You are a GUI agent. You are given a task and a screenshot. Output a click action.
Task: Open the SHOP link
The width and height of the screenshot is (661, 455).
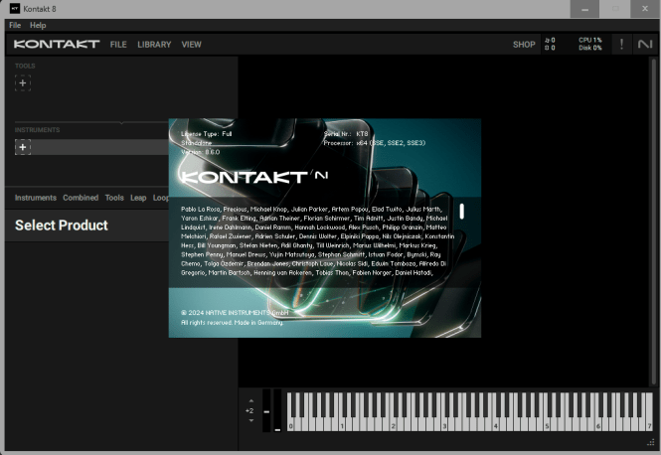pos(524,45)
